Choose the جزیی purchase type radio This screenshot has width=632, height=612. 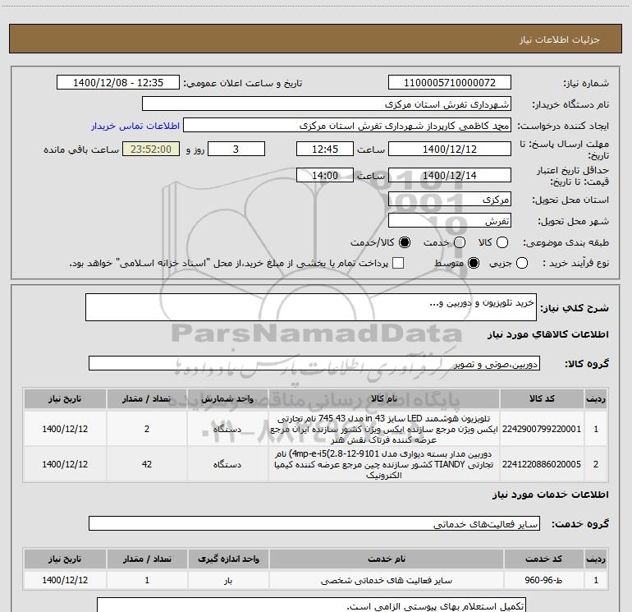(x=522, y=263)
